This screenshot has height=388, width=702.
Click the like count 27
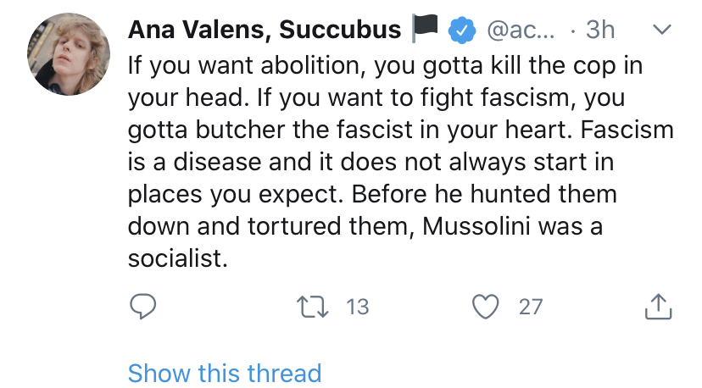pyautogui.click(x=530, y=307)
